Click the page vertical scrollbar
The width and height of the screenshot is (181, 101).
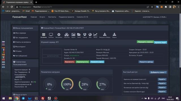click(180, 40)
